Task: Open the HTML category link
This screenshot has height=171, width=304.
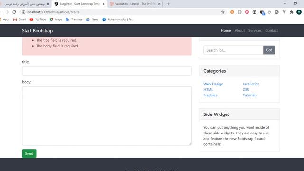Action: pyautogui.click(x=208, y=90)
